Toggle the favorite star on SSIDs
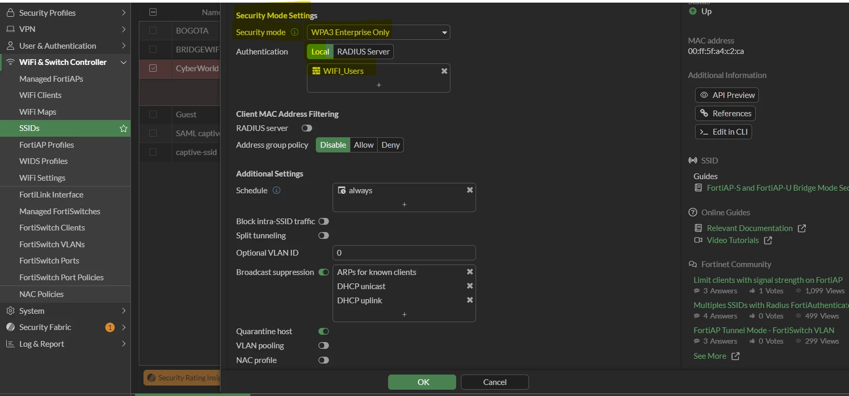Viewport: 849px width, 396px height. point(124,128)
